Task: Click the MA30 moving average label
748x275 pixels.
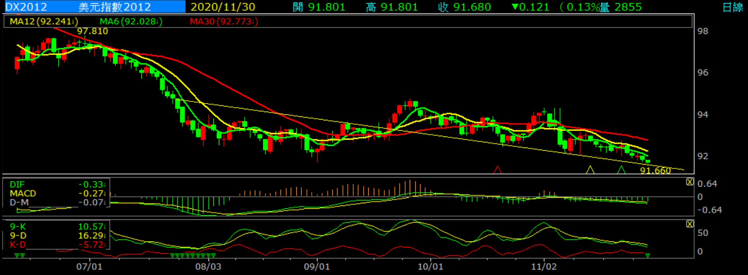Action: pyautogui.click(x=223, y=21)
